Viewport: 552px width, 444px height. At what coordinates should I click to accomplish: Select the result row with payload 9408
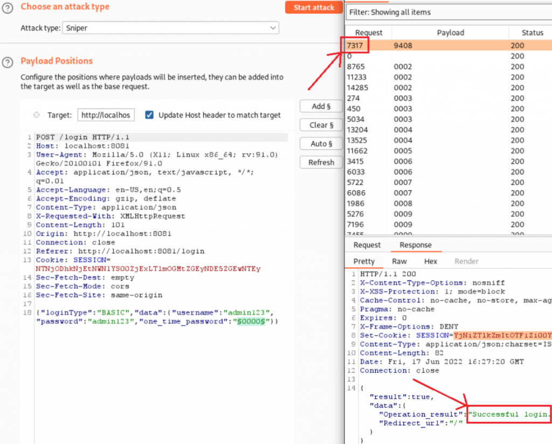pos(449,45)
